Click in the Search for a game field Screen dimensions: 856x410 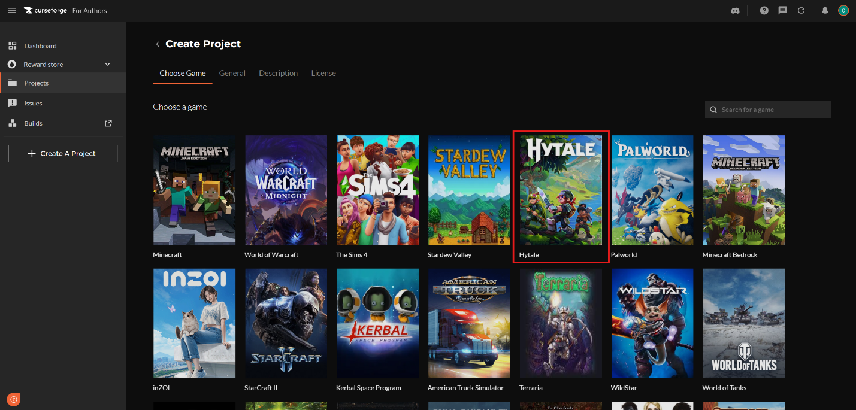(x=768, y=110)
